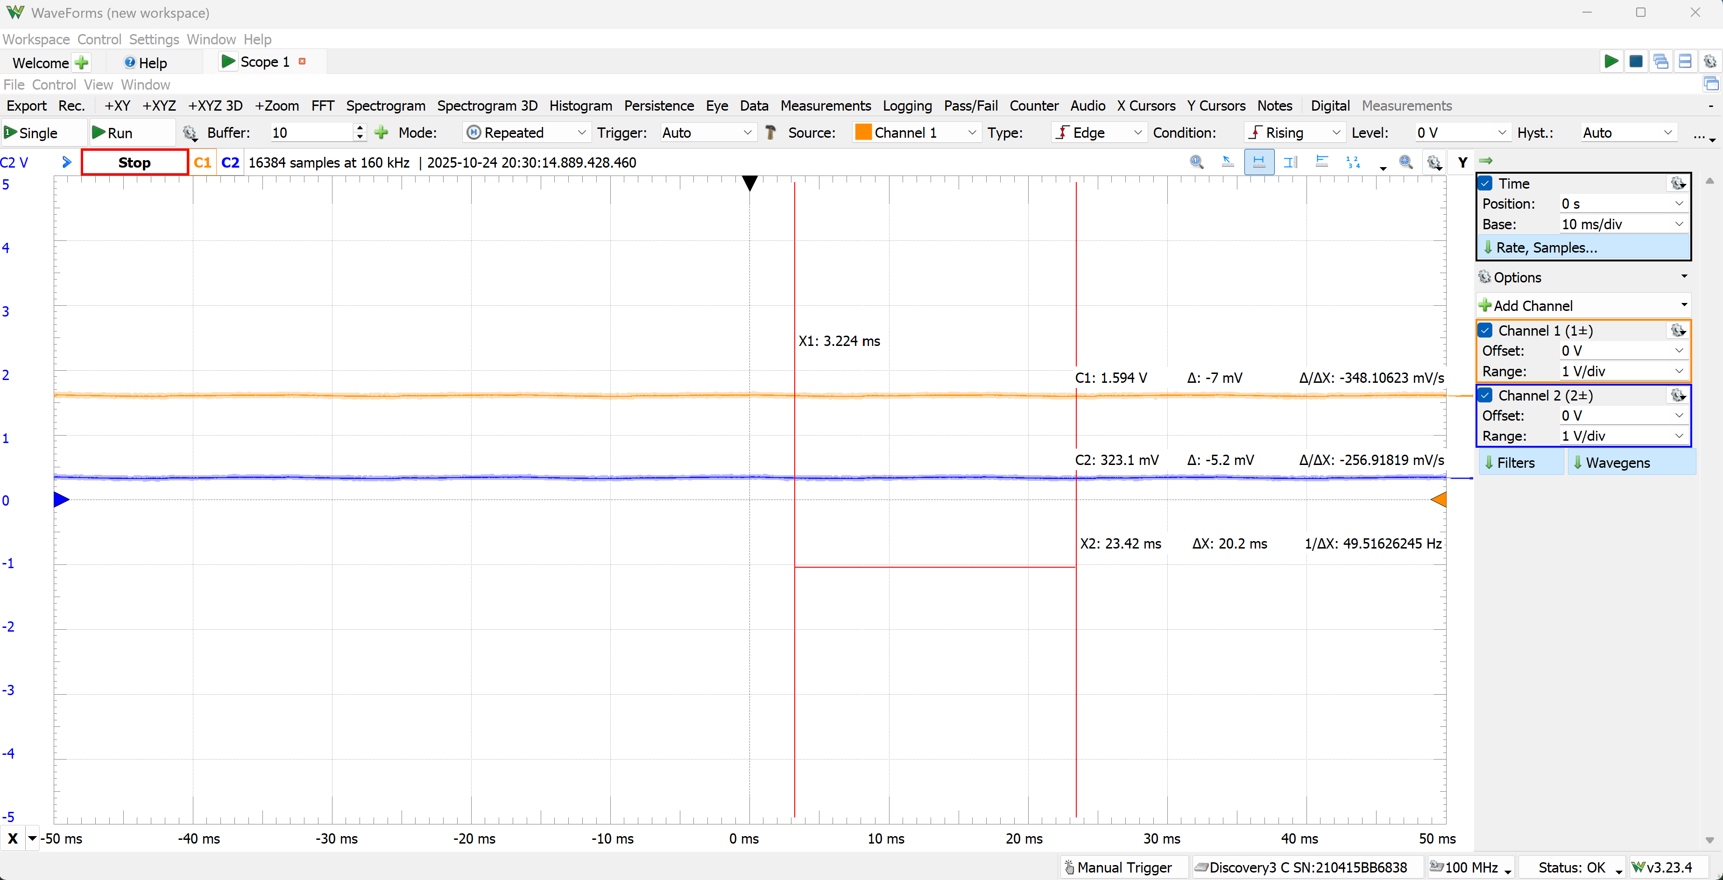Screen dimensions: 1723x880
Task: Toggle the horizontal X cursor measure tool
Action: click(1259, 162)
